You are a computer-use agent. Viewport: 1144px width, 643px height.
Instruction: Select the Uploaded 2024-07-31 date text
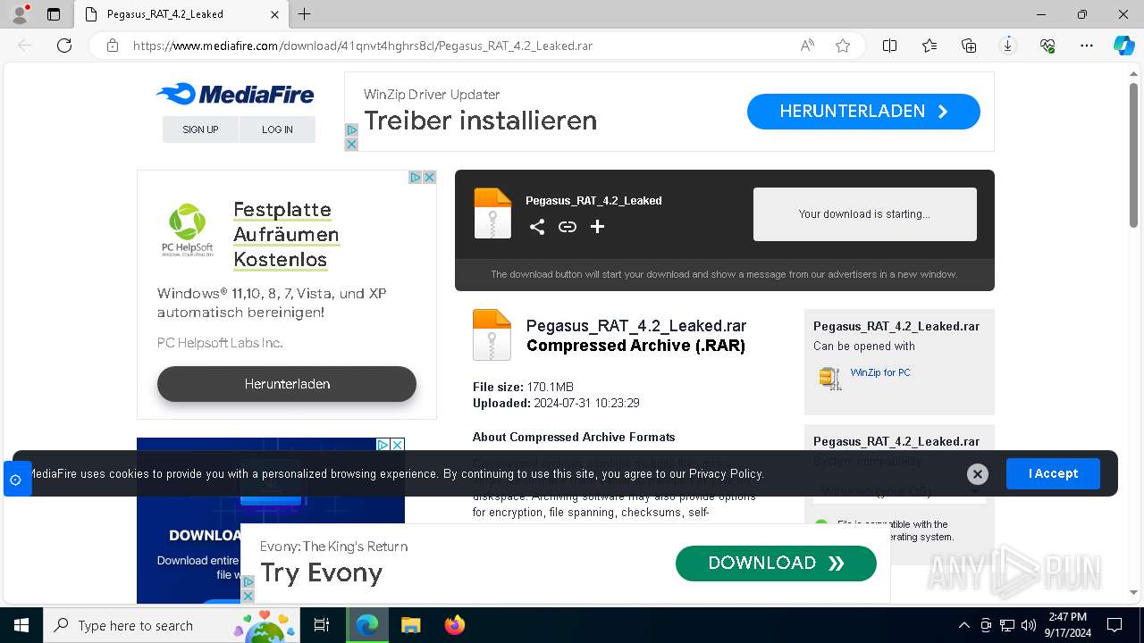[556, 403]
